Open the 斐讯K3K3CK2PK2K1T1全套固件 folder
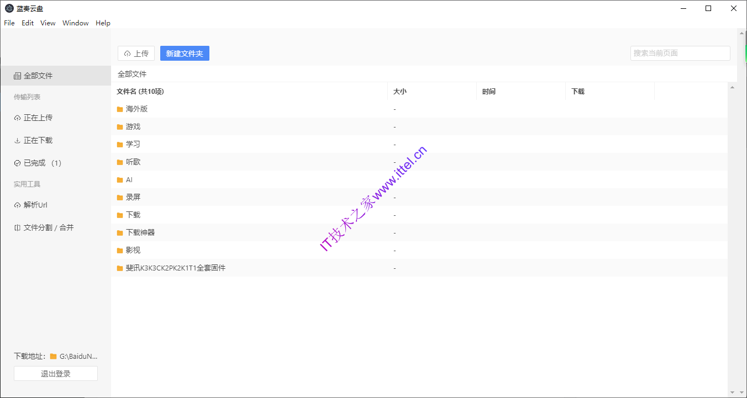 click(x=175, y=268)
